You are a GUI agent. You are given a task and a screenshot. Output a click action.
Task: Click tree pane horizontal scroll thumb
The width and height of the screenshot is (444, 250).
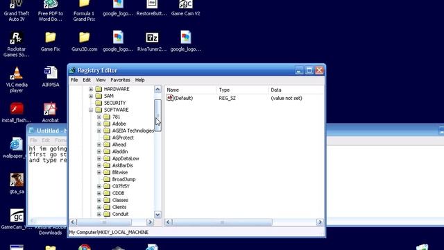coord(104,222)
